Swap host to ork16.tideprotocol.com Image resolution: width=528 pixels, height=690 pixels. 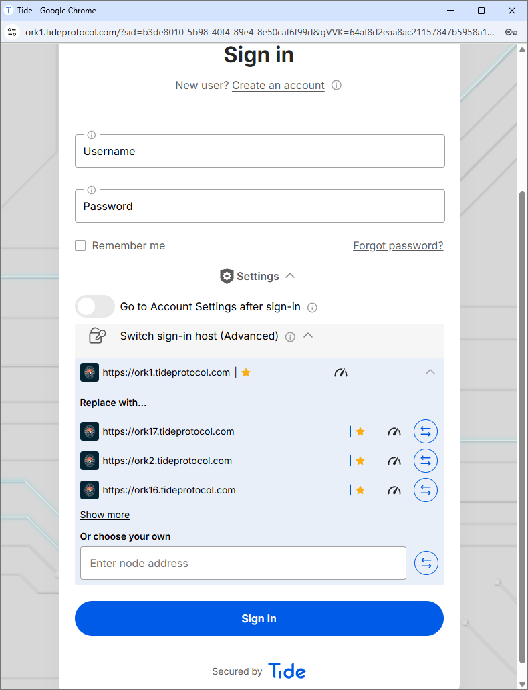coord(426,490)
